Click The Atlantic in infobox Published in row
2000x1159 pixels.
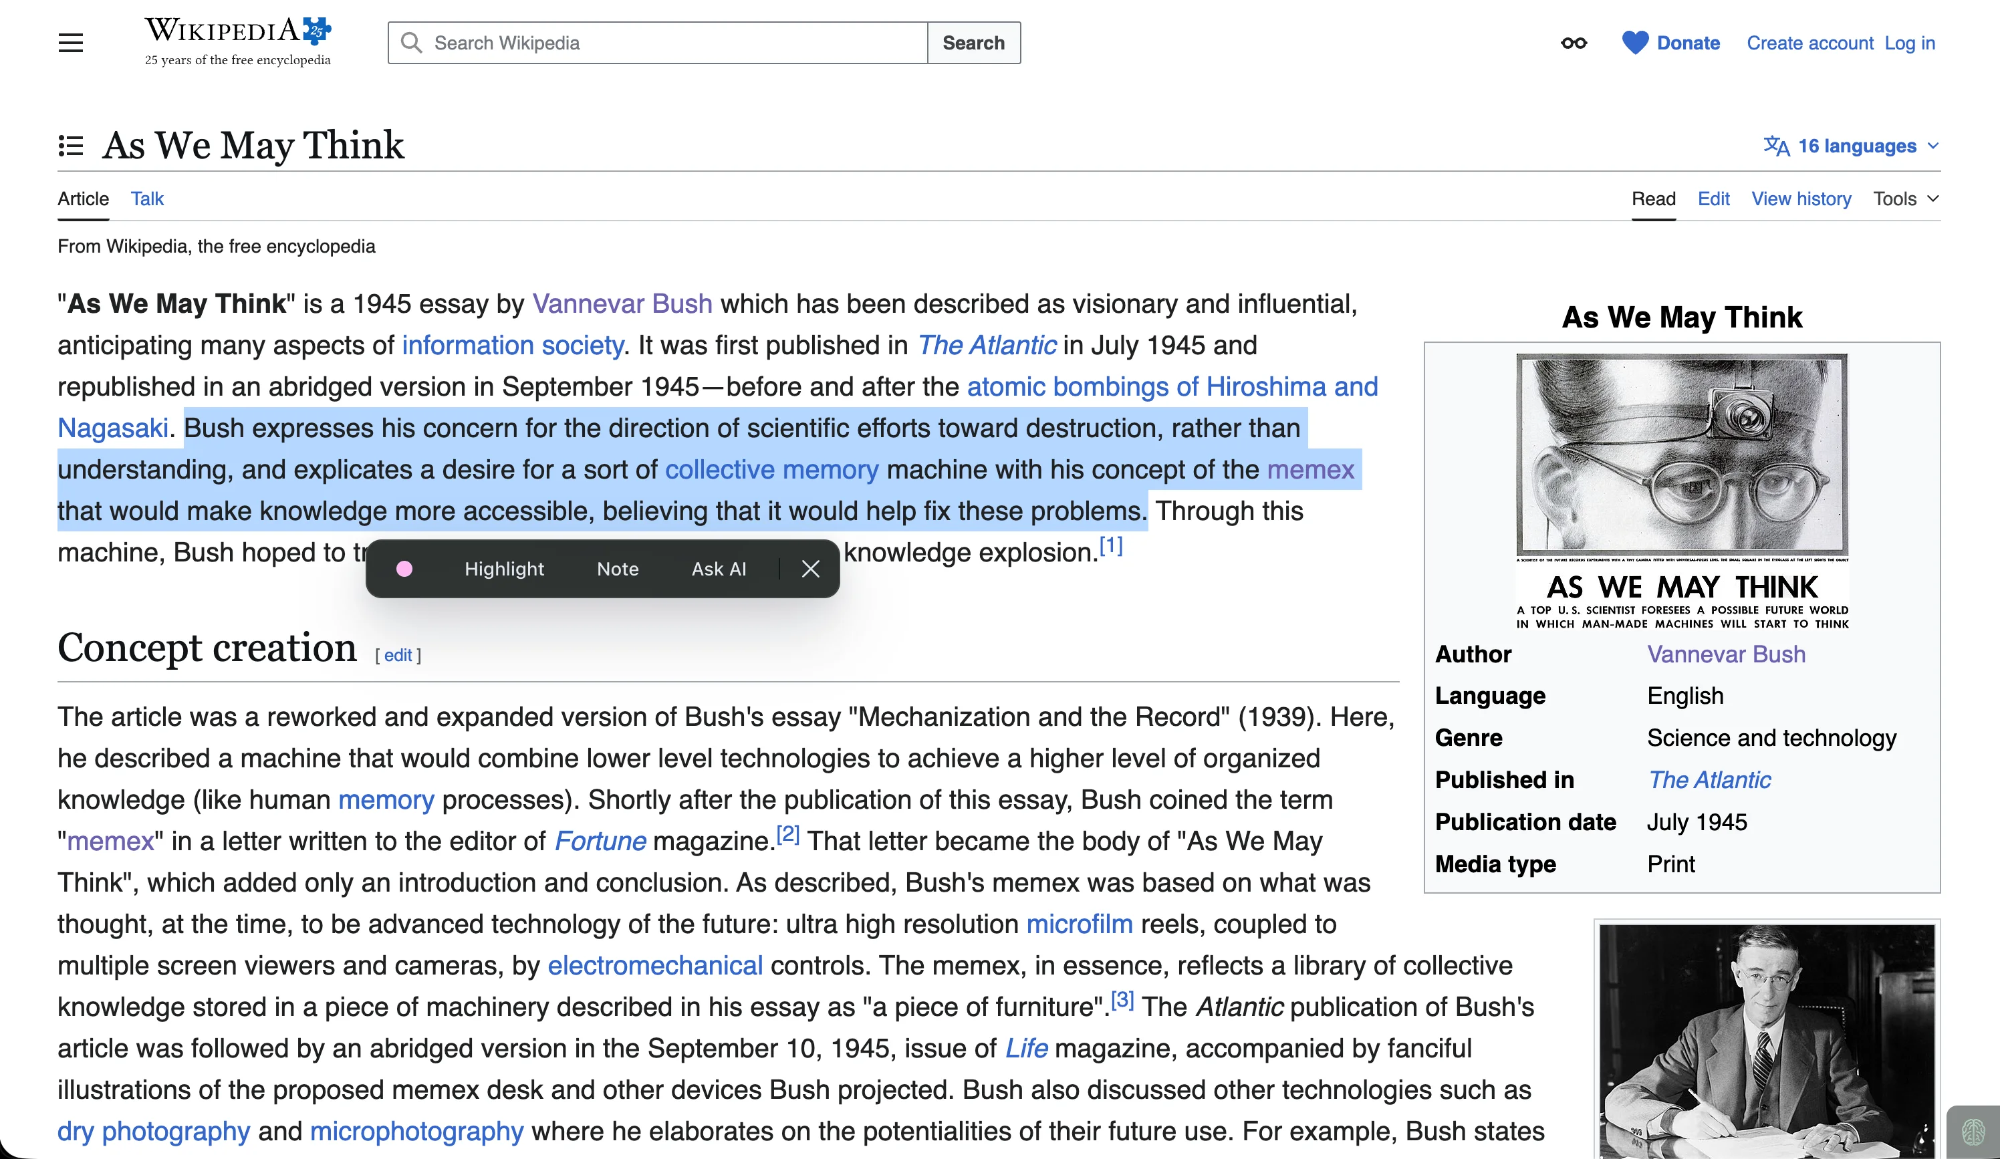(x=1709, y=779)
